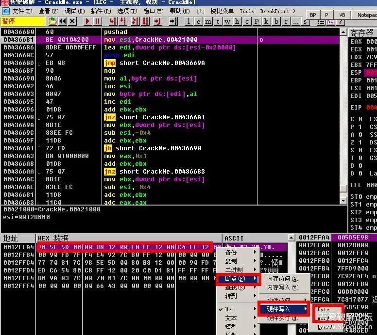Image resolution: width=377 pixels, height=335 pixels.
Task: Select Byte hardware write breakpoint
Action: tap(324, 310)
